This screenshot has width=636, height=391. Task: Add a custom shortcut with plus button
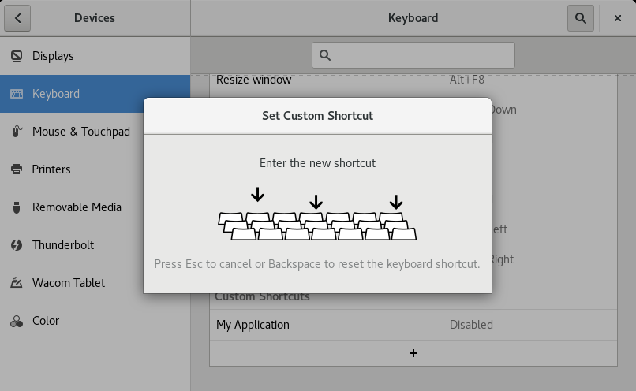(x=413, y=353)
